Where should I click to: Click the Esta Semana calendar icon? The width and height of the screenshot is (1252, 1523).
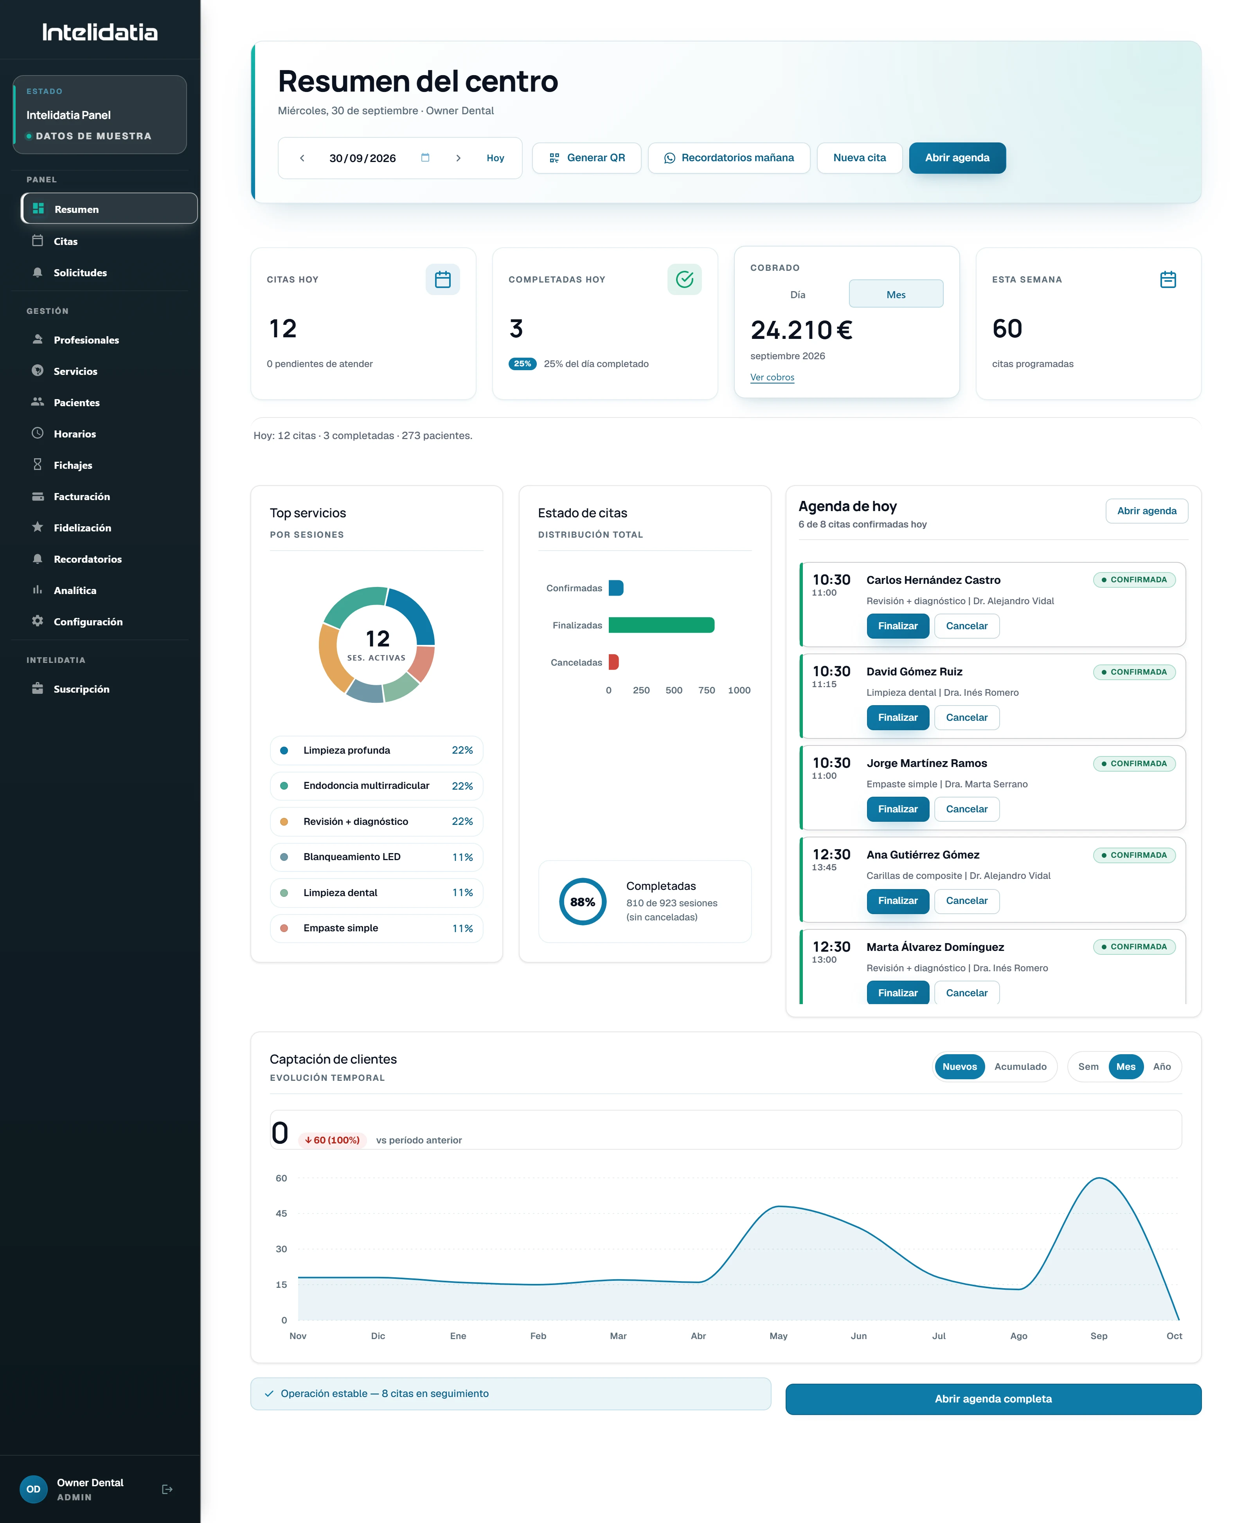pyautogui.click(x=1167, y=280)
